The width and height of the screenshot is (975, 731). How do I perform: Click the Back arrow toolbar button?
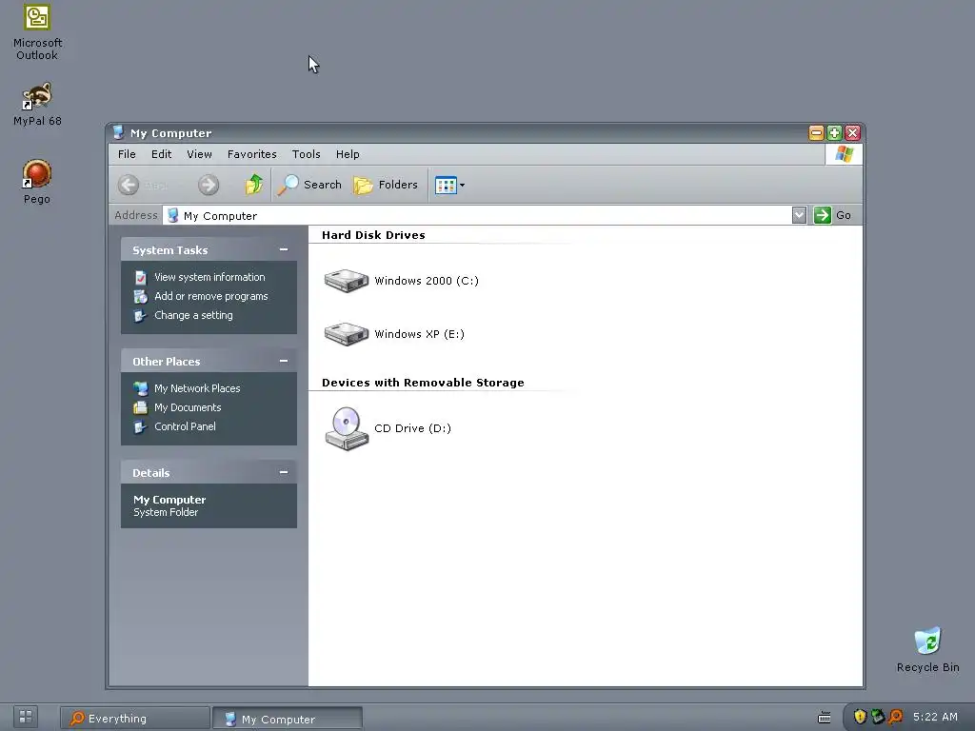(129, 185)
